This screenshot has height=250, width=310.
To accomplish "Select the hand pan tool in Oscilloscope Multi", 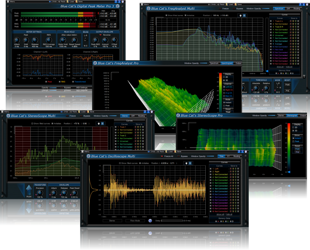I will coord(186,163).
